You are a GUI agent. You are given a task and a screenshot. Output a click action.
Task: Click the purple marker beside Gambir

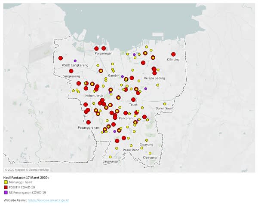[123, 76]
